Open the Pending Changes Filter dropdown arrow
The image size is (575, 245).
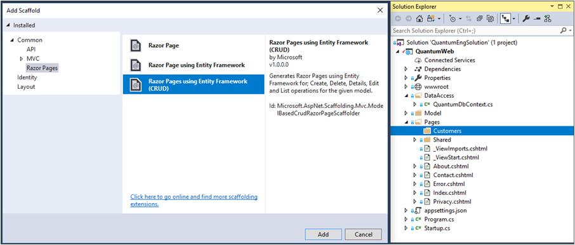[x=461, y=18]
